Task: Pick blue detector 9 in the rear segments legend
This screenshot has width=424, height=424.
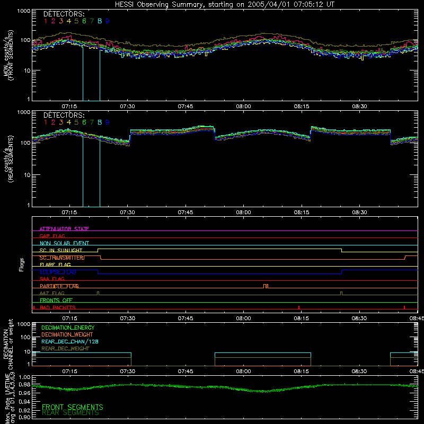Action: coord(108,122)
